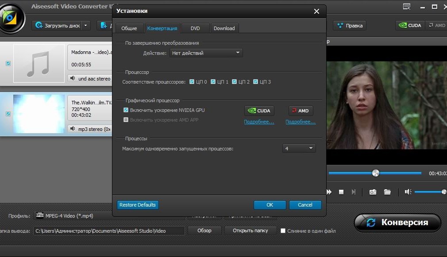Confirm settings with the OK button

tap(270, 205)
